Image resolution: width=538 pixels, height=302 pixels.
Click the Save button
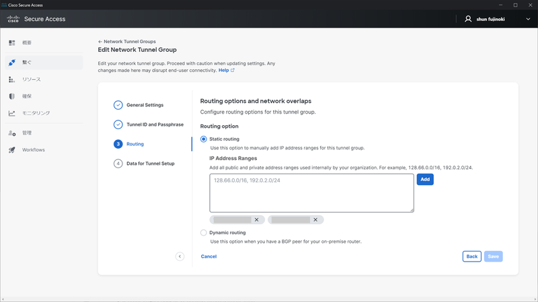tap(494, 256)
